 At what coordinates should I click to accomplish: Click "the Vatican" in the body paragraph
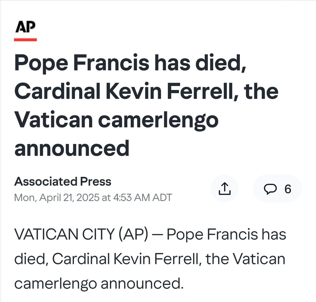(x=245, y=259)
